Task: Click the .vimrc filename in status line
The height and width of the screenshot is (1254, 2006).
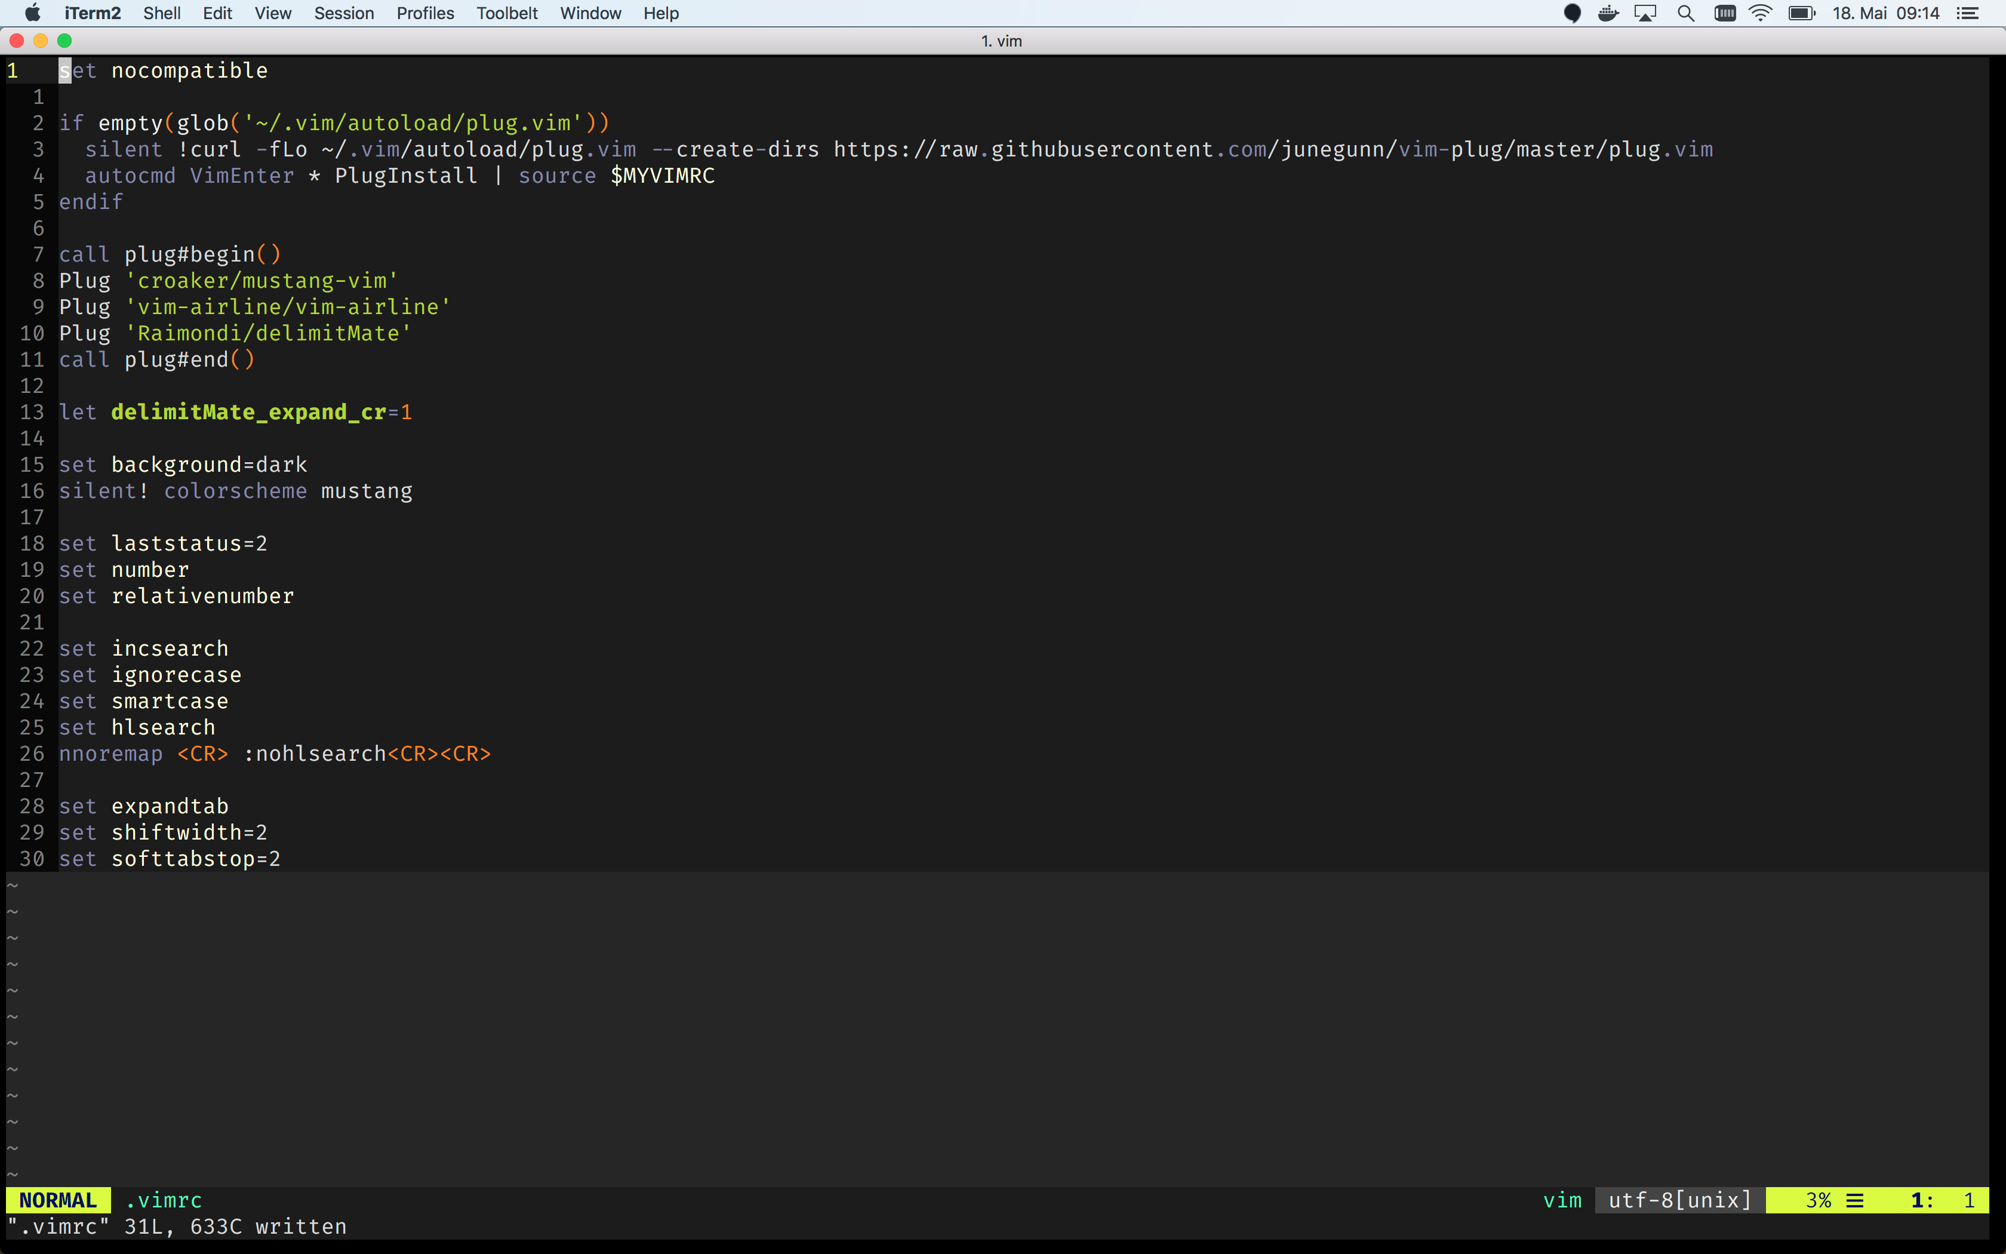Action: 164,1200
